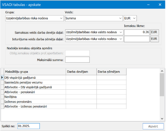The image size is (166, 131).
Task: Click the Iemaksu likme field showing 0.36
Action: pyautogui.click(x=137, y=32)
